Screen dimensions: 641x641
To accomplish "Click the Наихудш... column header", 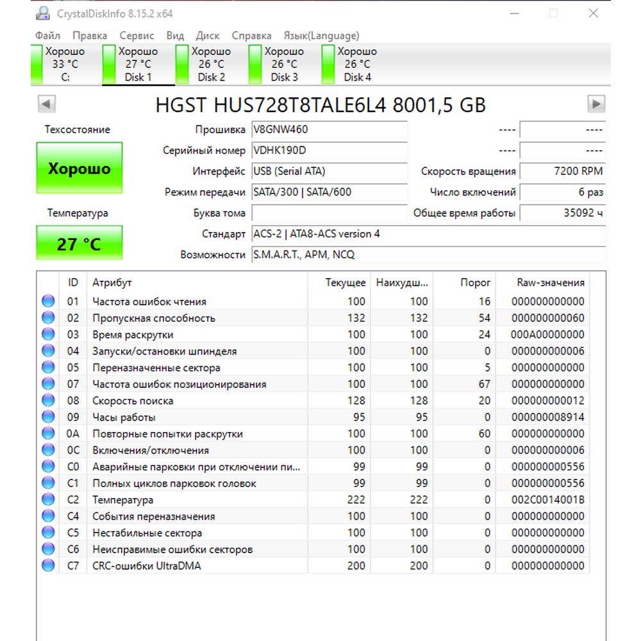I will point(401,283).
